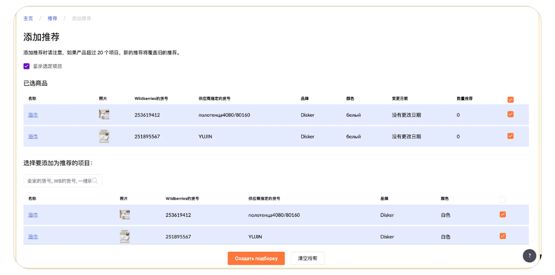555x275 pixels.
Task: Uncheck selected item 253619412 in 已选商品
Action: click(510, 114)
